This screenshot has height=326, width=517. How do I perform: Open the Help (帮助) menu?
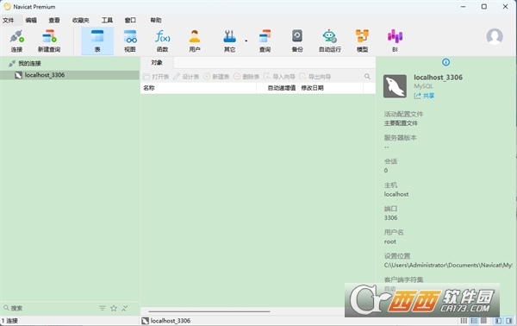click(x=156, y=20)
